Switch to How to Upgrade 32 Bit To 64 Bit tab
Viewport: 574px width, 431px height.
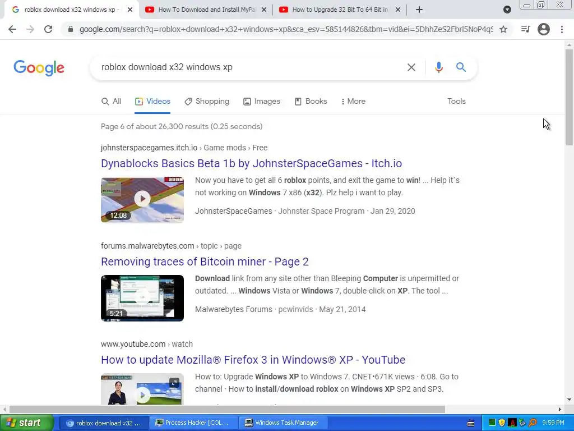[340, 10]
